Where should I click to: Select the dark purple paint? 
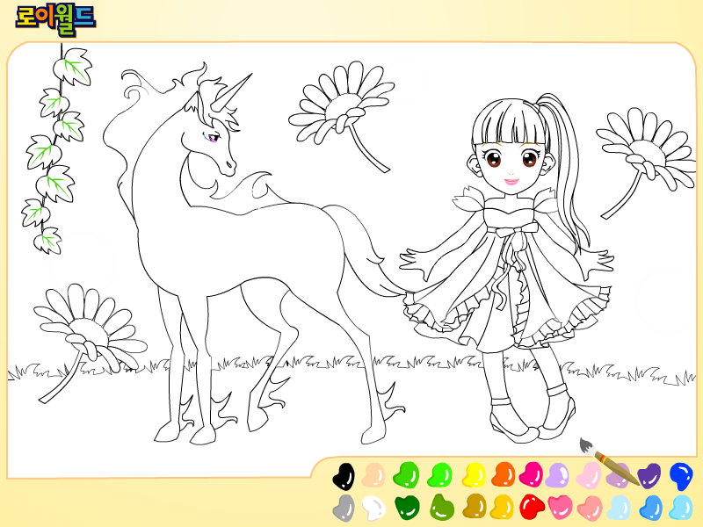pos(649,476)
